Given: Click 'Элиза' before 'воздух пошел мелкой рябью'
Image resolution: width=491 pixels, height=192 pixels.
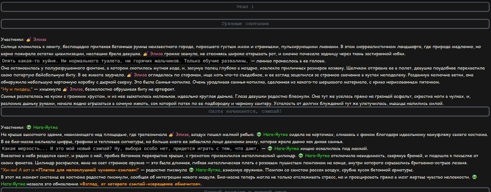Looking at the screenshot, I should point(182,135).
